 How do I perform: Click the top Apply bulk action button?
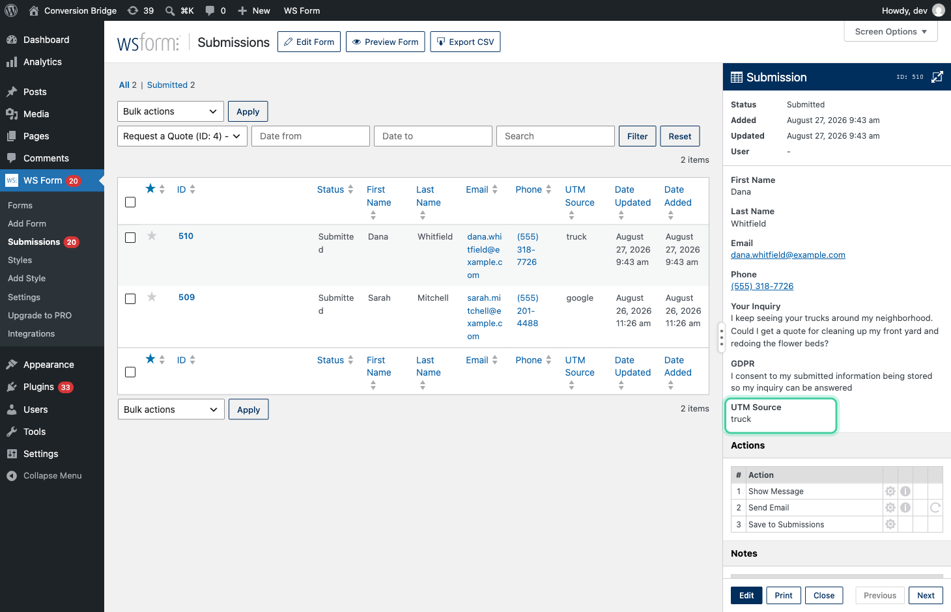tap(248, 111)
